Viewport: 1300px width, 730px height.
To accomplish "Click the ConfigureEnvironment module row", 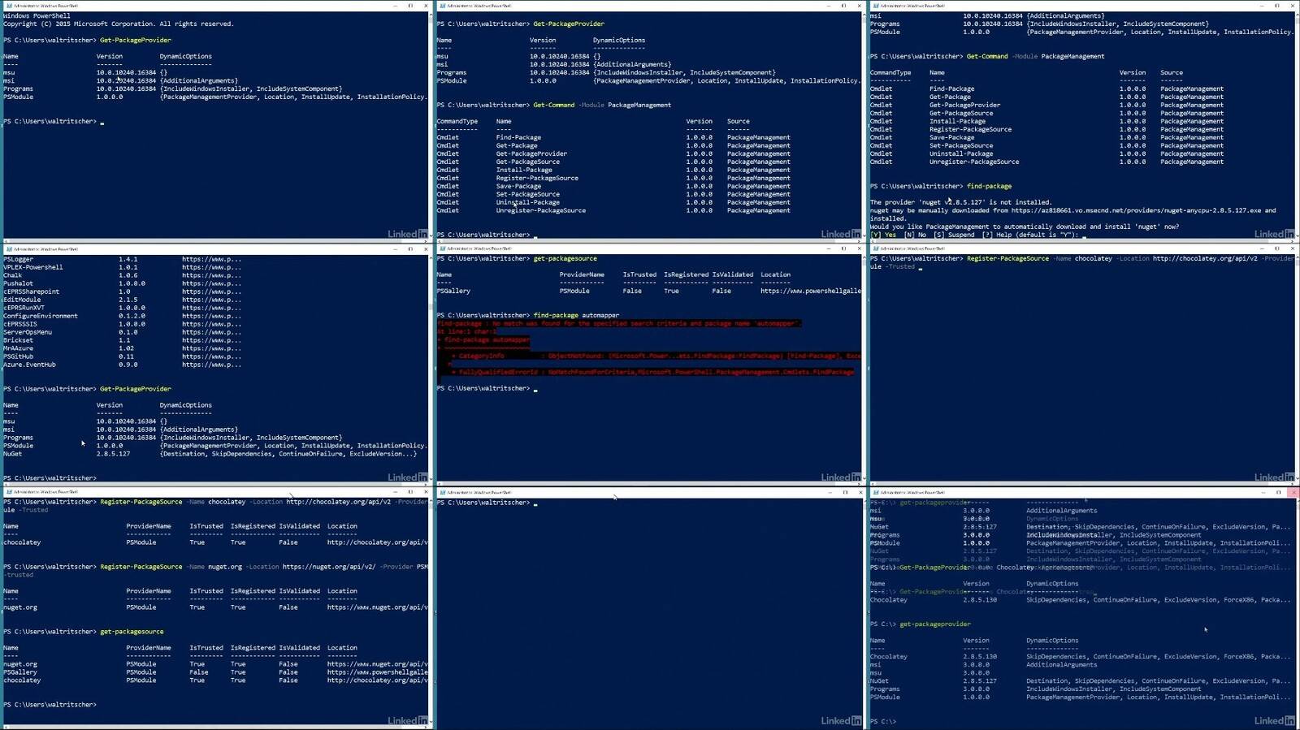I will coord(122,316).
